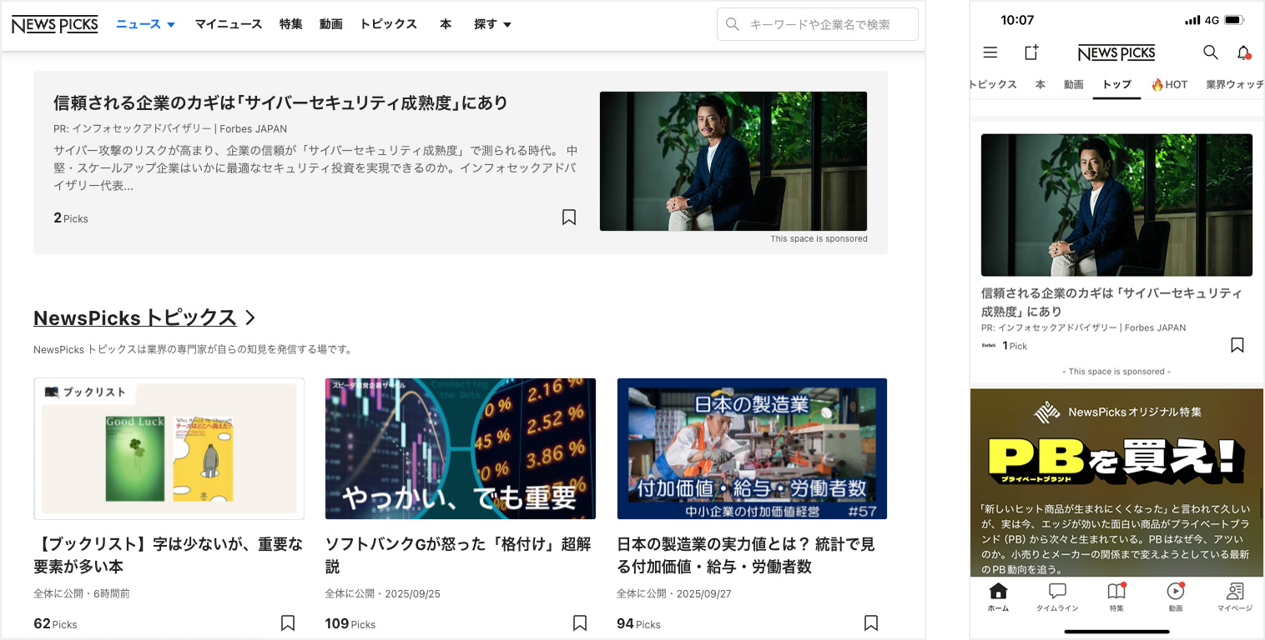The height and width of the screenshot is (640, 1265).
Task: Click the keyword search input field
Action: pyautogui.click(x=826, y=24)
